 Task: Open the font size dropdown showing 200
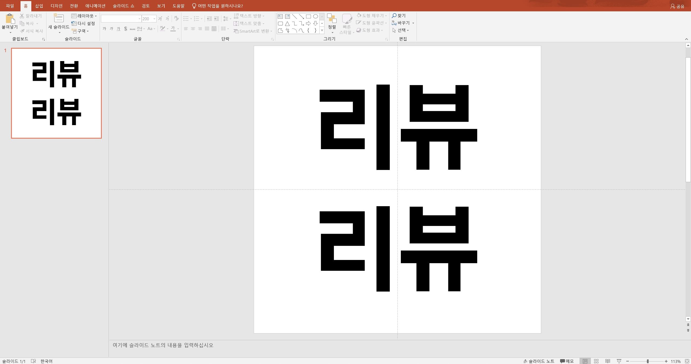click(154, 19)
